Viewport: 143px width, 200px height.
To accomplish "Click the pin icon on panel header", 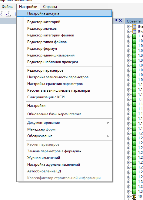I will coord(116,20).
